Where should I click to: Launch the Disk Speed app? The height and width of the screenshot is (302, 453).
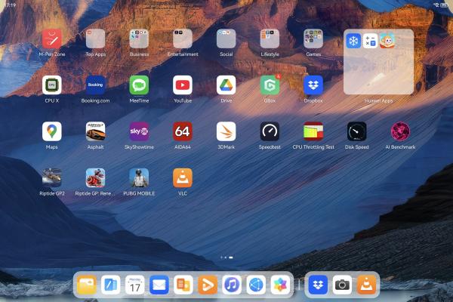coord(357,131)
